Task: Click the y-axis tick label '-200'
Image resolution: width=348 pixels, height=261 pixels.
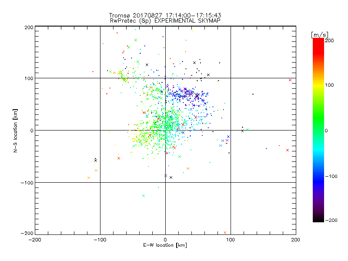Action: [x=27, y=233]
